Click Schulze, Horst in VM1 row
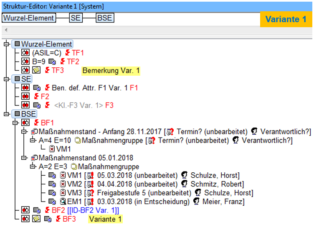 point(215,176)
